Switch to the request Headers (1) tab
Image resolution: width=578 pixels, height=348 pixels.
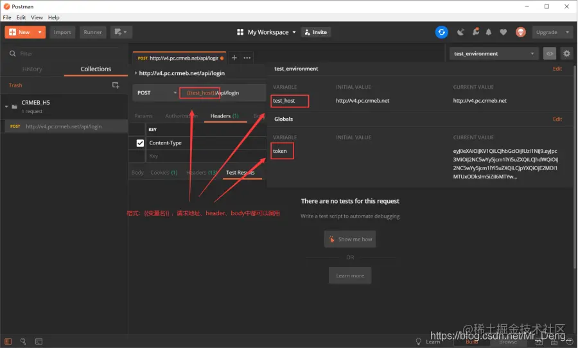tap(225, 116)
